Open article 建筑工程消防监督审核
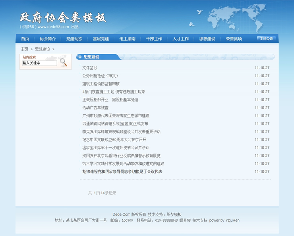 coord(101,84)
